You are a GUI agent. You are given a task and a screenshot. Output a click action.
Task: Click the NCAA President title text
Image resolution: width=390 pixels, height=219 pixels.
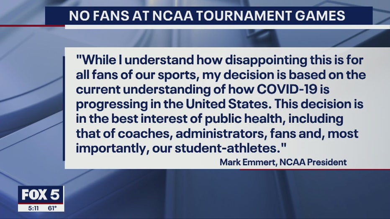(x=313, y=163)
